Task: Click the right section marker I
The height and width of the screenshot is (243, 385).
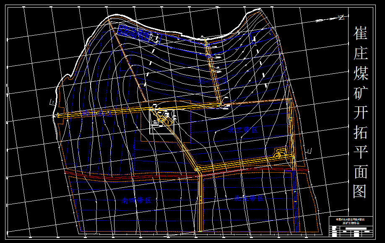Action: (309, 150)
